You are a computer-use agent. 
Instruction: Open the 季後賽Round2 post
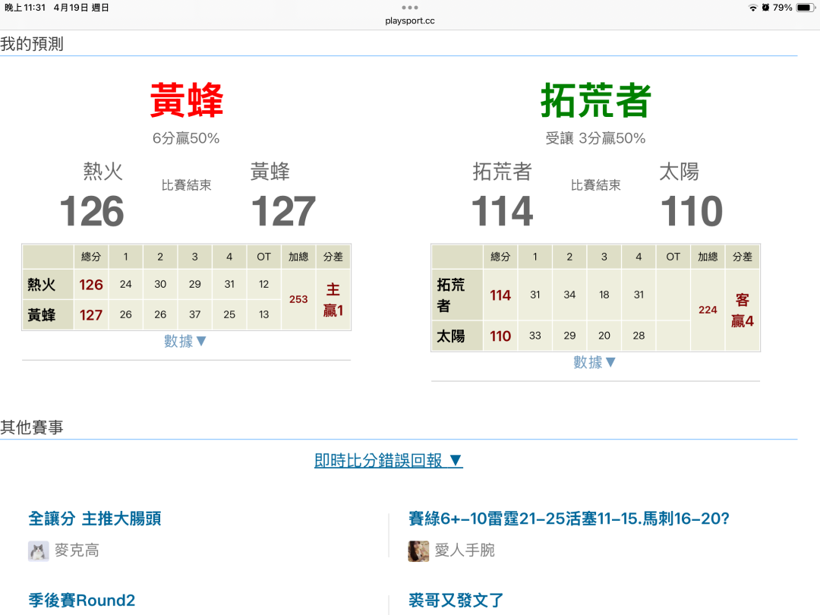tap(82, 601)
